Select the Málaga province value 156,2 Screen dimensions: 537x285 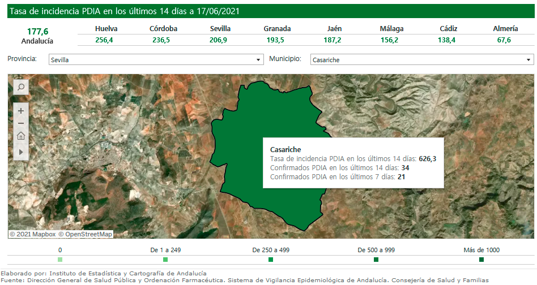389,40
